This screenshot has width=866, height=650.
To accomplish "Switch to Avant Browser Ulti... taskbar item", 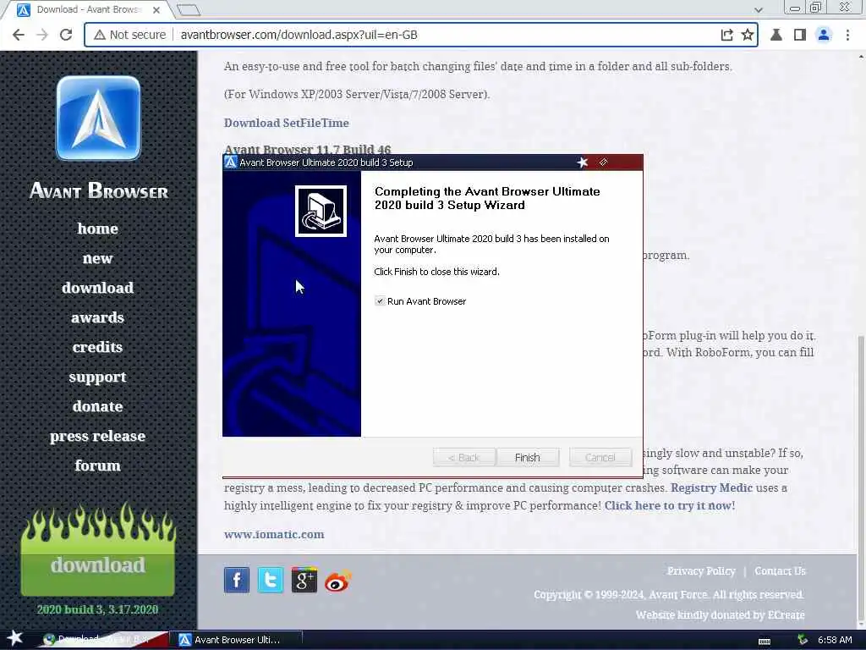I will coord(237,640).
